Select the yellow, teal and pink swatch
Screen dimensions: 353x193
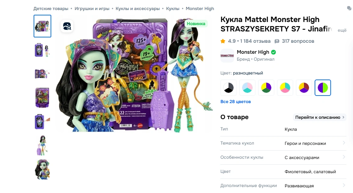[x=285, y=88]
